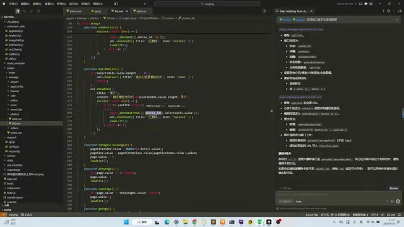
Task: Open settings gear in title bar
Action: 371,4
